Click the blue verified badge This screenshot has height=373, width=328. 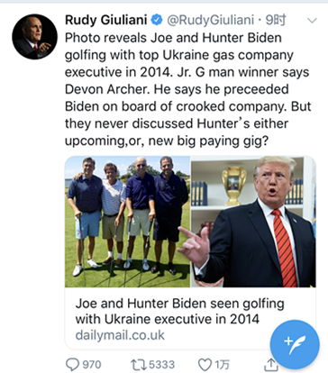tap(156, 20)
